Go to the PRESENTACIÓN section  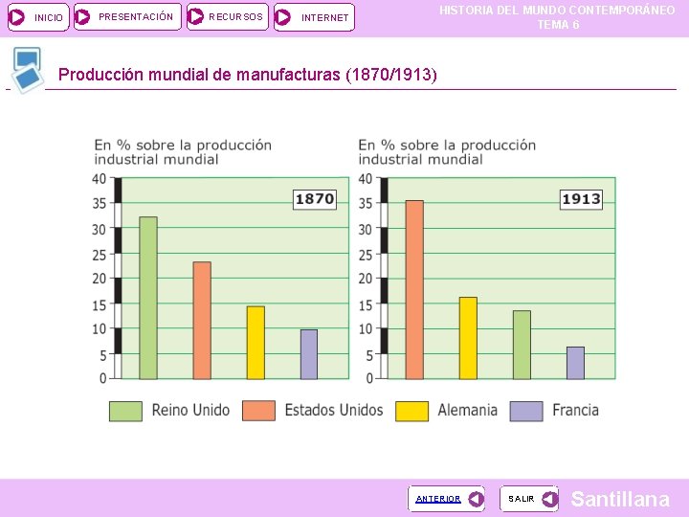127,16
